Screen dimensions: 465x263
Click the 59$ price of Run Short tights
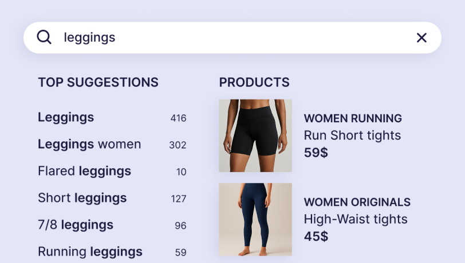(x=316, y=153)
